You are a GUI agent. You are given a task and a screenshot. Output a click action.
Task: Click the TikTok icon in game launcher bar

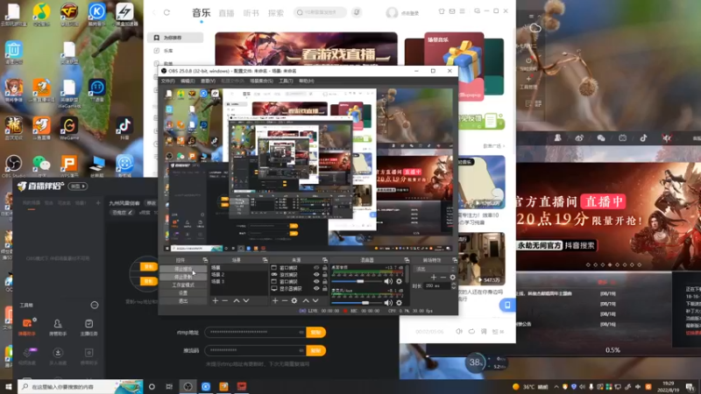[644, 138]
